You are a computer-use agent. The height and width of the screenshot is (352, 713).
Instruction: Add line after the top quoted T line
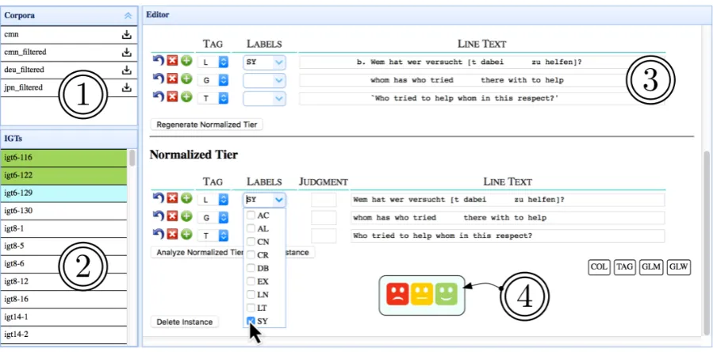[186, 98]
